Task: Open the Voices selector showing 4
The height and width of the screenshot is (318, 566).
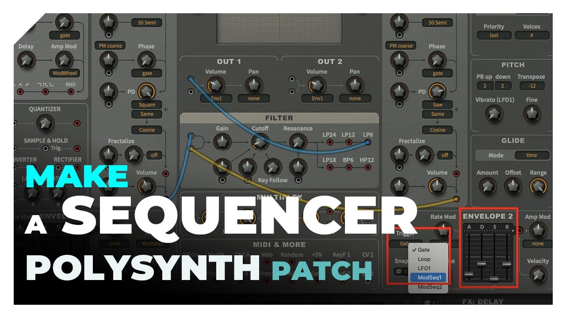Action: click(532, 35)
